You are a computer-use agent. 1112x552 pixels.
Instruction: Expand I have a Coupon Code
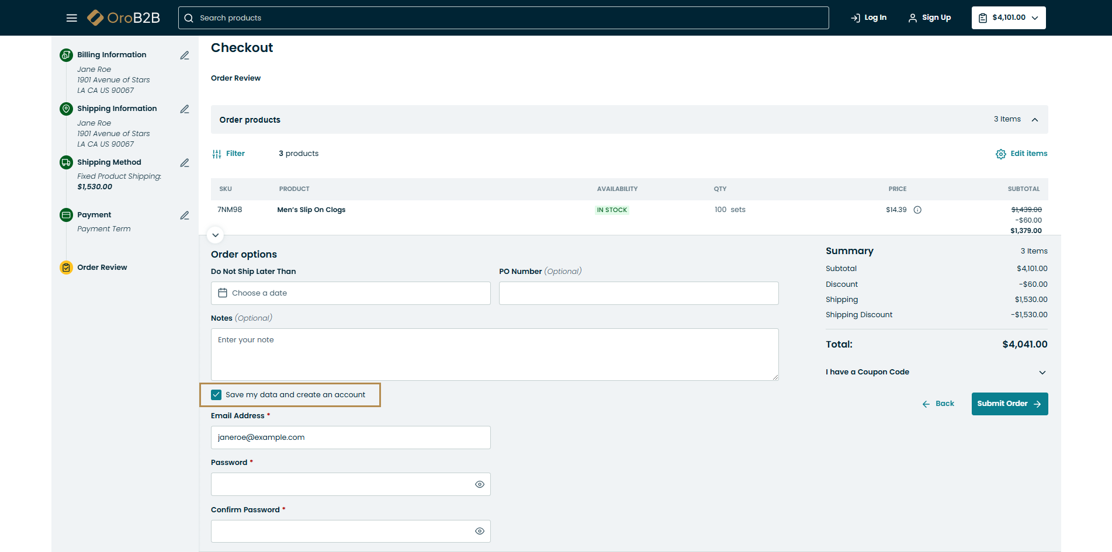pyautogui.click(x=1042, y=373)
